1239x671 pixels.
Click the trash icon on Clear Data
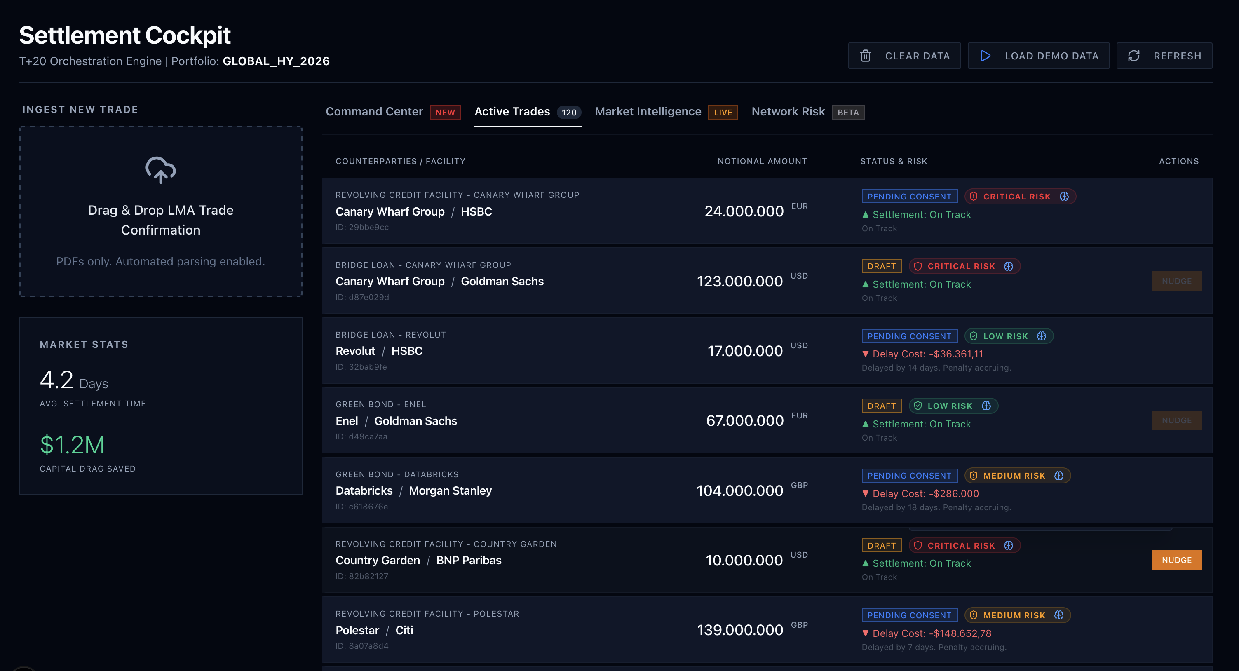coord(865,56)
